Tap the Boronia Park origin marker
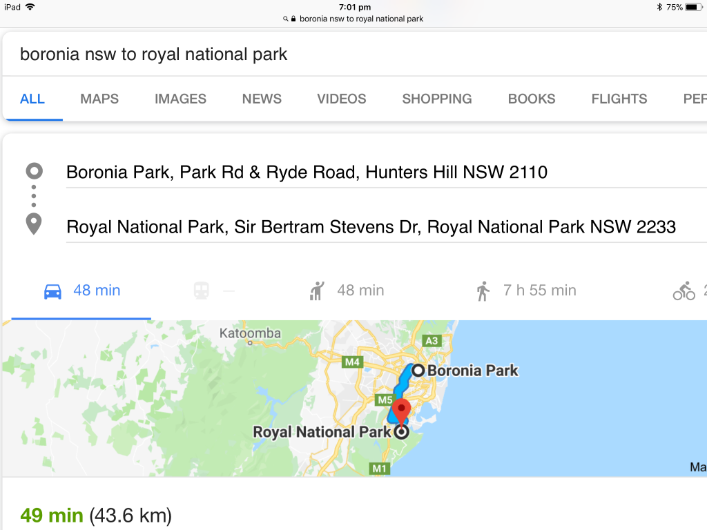The width and height of the screenshot is (707, 530). [x=418, y=371]
